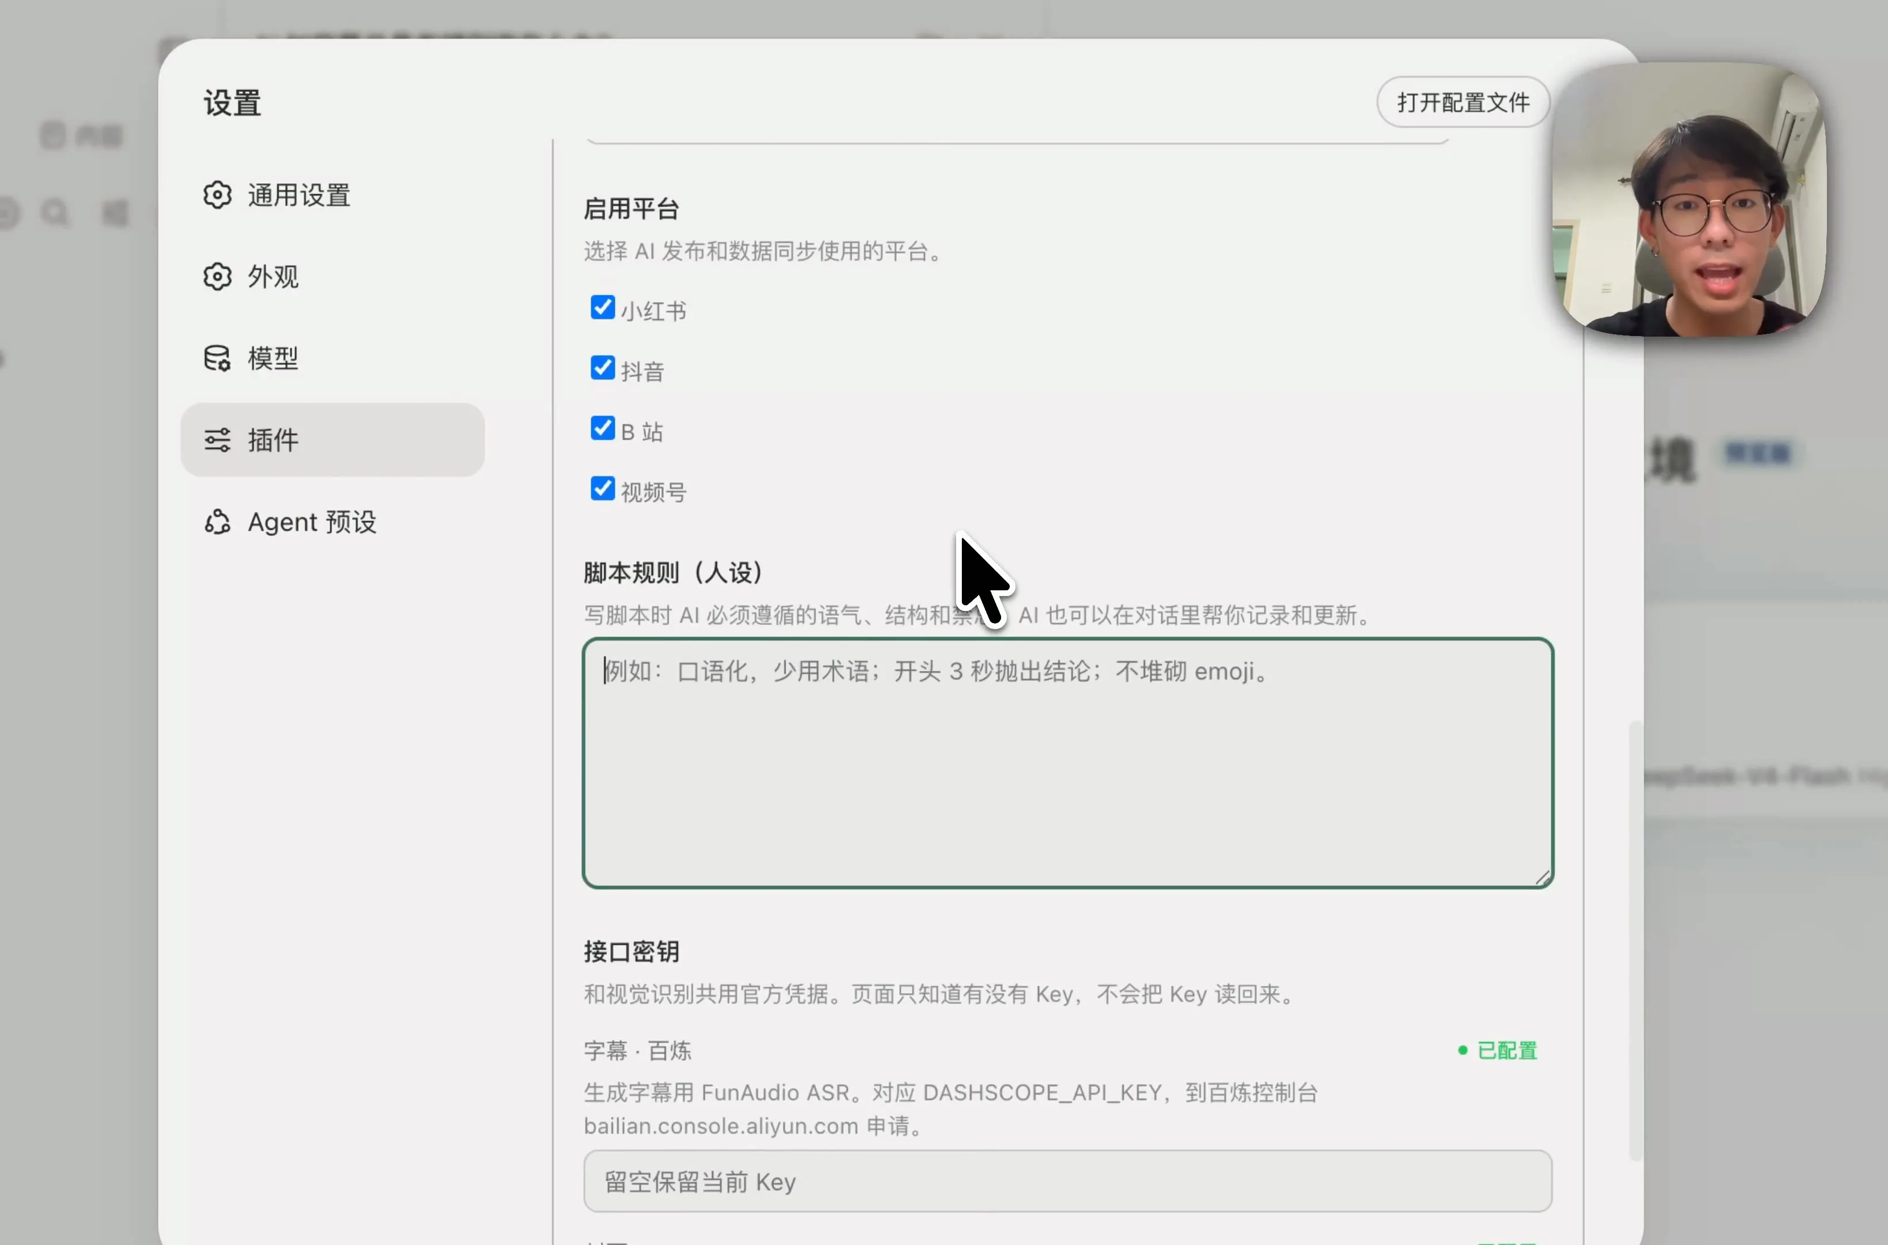Click the 接口密钥 heading
This screenshot has width=1888, height=1245.
tap(631, 951)
